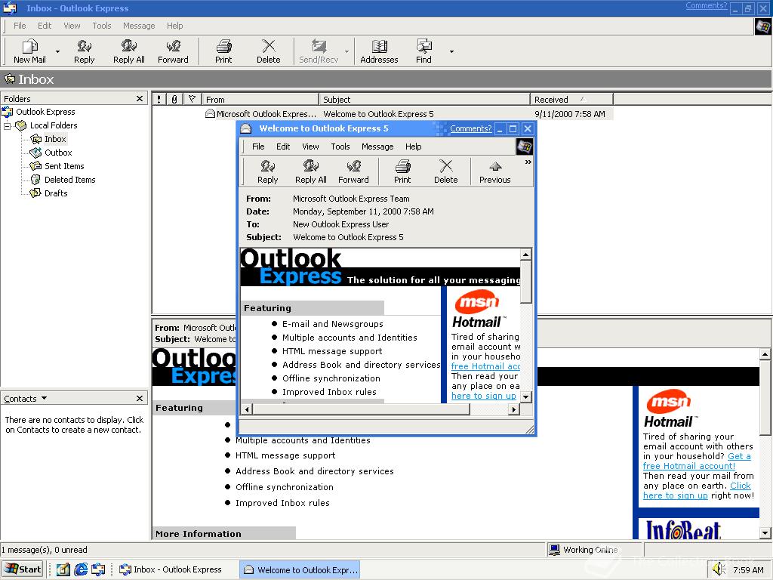Sort by the flag status column header
Image resolution: width=773 pixels, height=580 pixels.
pos(192,99)
